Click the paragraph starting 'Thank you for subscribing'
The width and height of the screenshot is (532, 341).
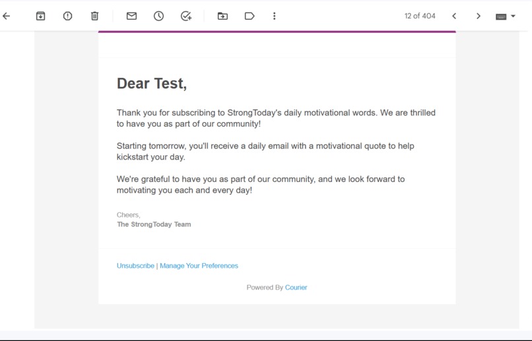point(276,118)
